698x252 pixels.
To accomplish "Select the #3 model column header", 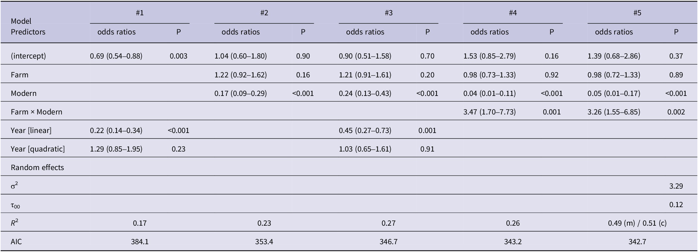I will pos(388,13).
